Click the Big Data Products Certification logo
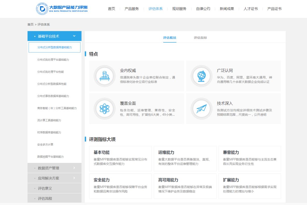This screenshot has width=307, height=205. tap(62, 9)
